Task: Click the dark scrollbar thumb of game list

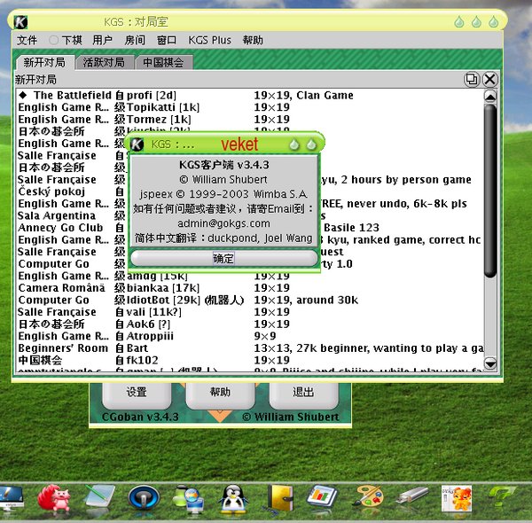Action: tap(490, 191)
